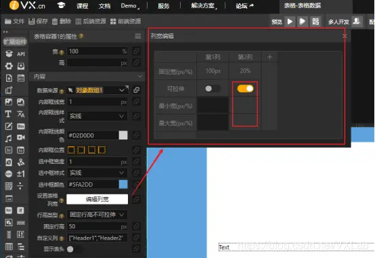Select the ±1 counter component
The image size is (375, 258).
point(21,174)
